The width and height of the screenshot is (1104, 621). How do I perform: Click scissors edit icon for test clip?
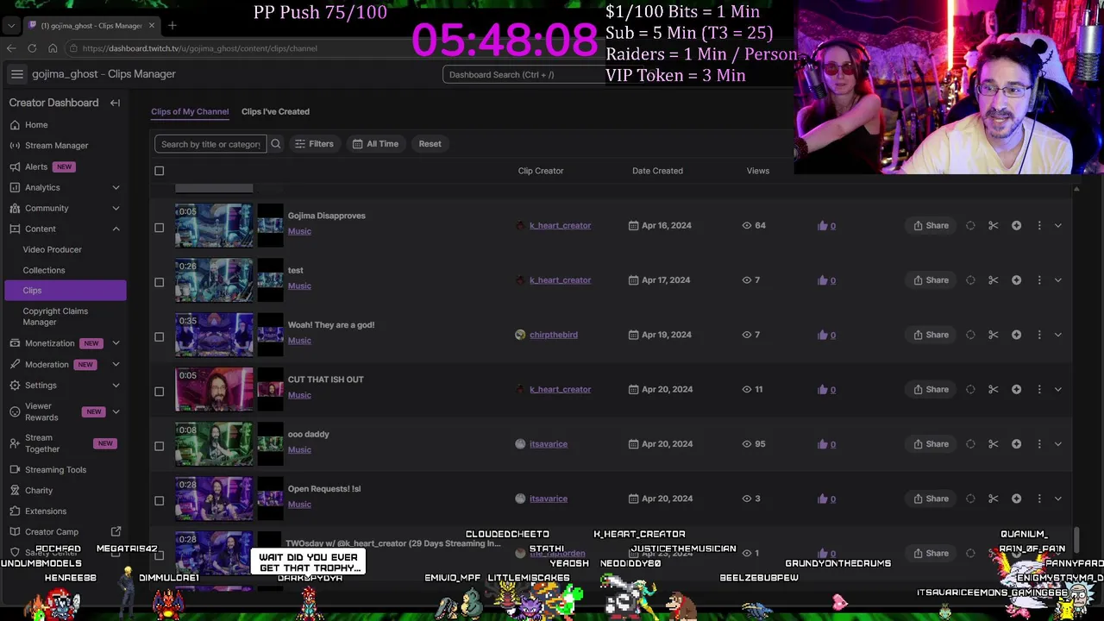(x=994, y=279)
